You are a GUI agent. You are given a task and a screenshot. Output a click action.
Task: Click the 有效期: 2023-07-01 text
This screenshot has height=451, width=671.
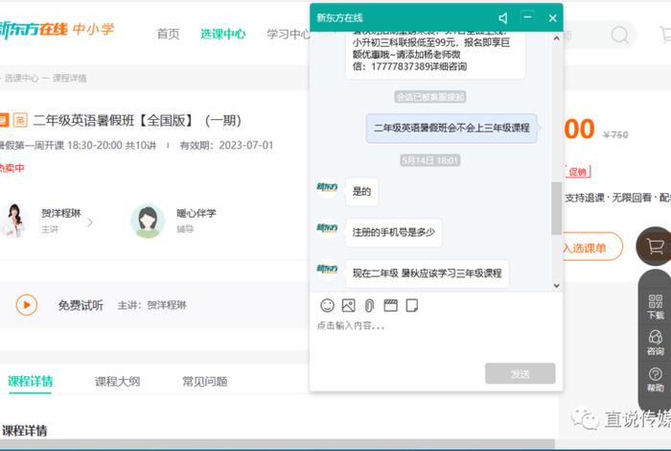[226, 145]
